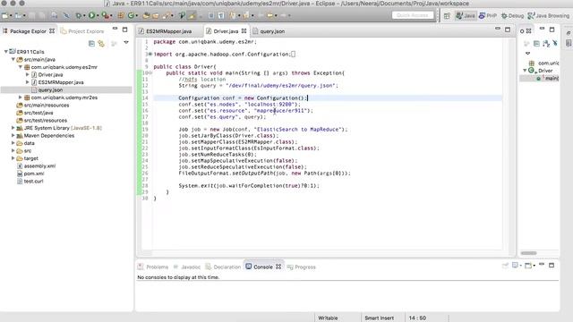
Task: Click the Outline sort icon
Action: click(x=546, y=44)
